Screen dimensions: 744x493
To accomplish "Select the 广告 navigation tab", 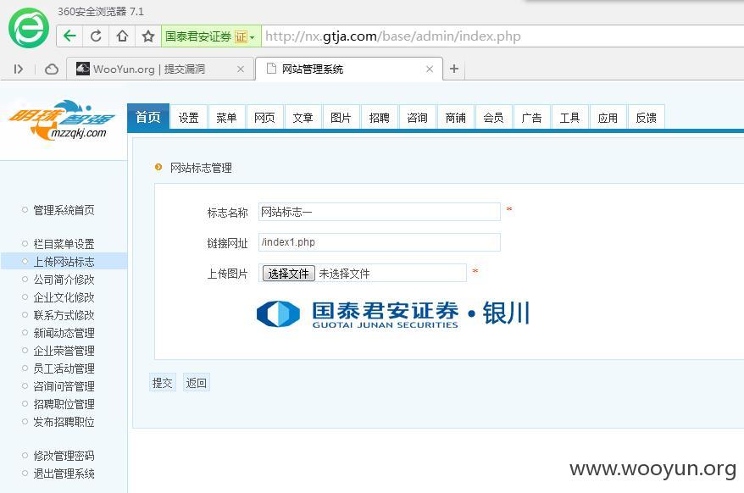I will point(531,117).
